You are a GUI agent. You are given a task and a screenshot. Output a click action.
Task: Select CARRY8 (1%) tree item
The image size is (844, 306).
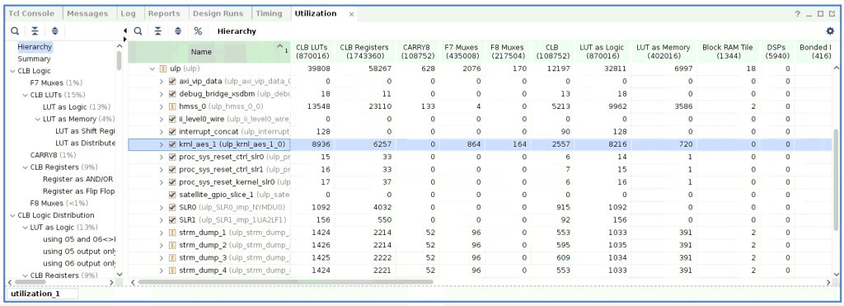[x=53, y=155]
